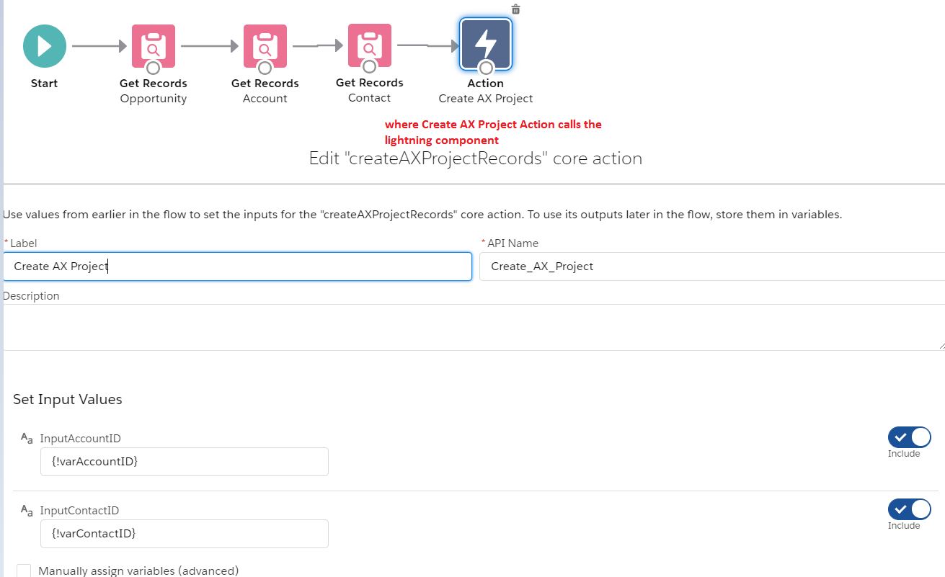Click the 'Set Input Values' section heading
The width and height of the screenshot is (945, 577).
tap(68, 399)
